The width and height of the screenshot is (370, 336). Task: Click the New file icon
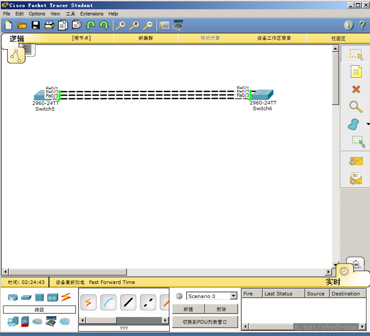pos(8,25)
